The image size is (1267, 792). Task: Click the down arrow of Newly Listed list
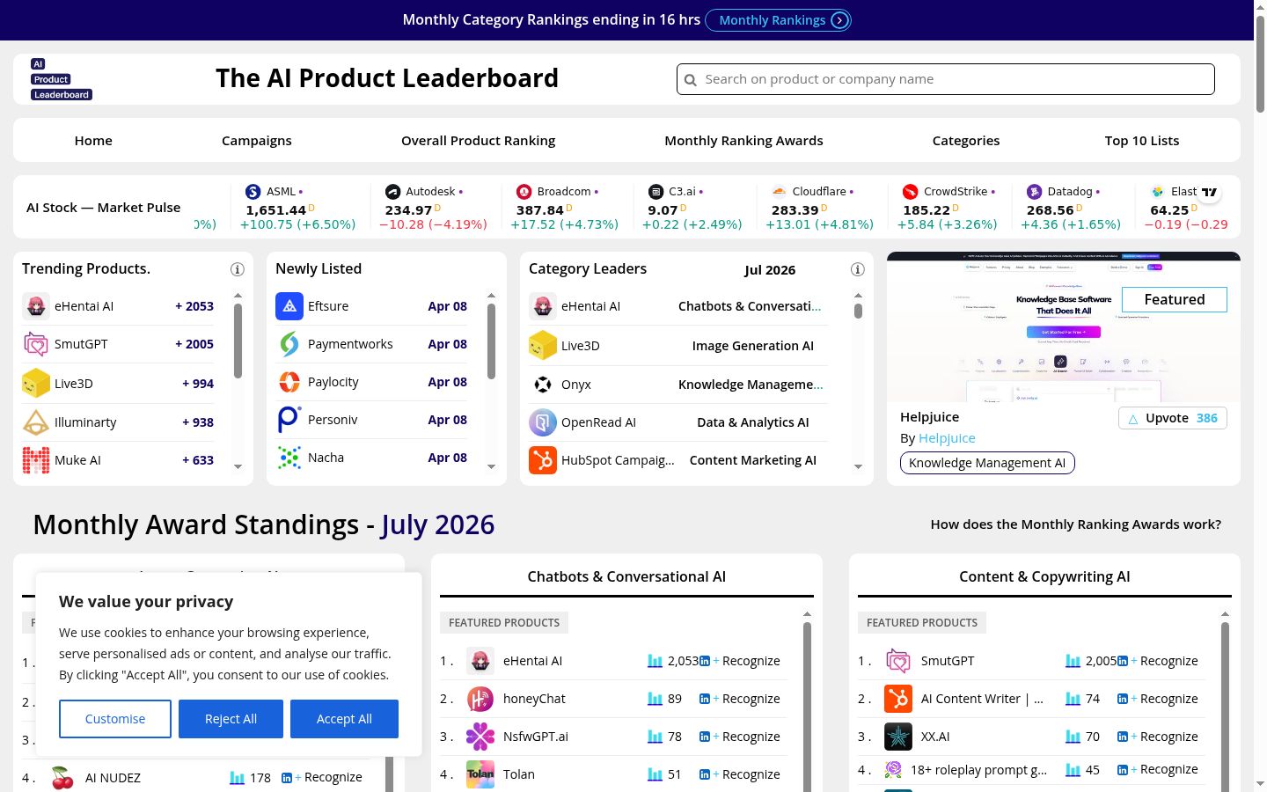point(491,467)
